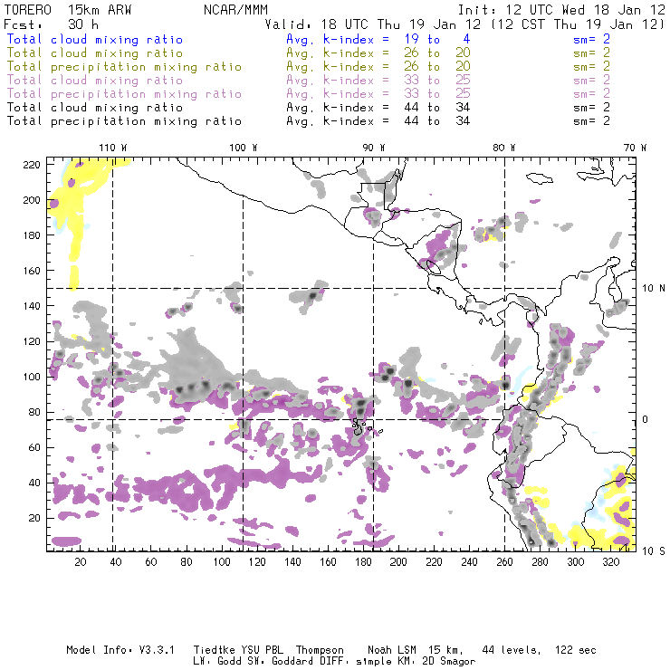
Task: Click the 'Tiedtke YSU PBL' footer text
Action: pyautogui.click(x=238, y=650)
